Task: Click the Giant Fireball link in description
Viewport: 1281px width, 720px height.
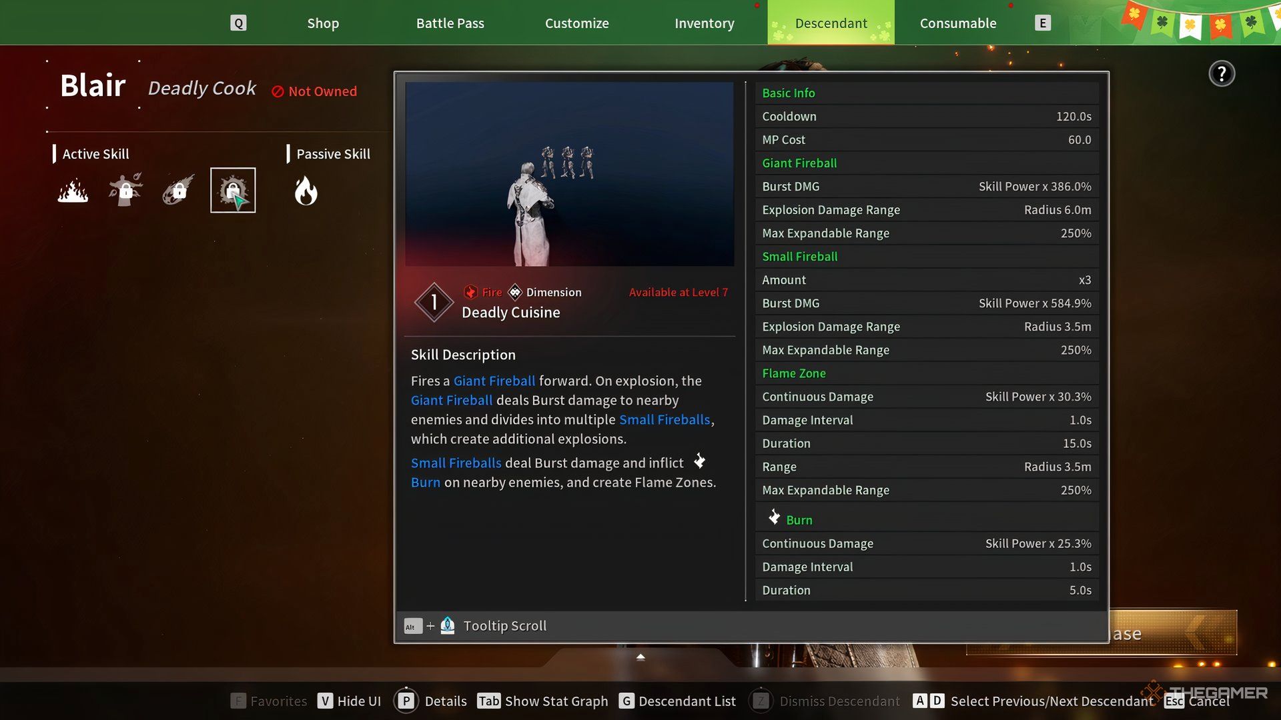Action: [x=494, y=381]
